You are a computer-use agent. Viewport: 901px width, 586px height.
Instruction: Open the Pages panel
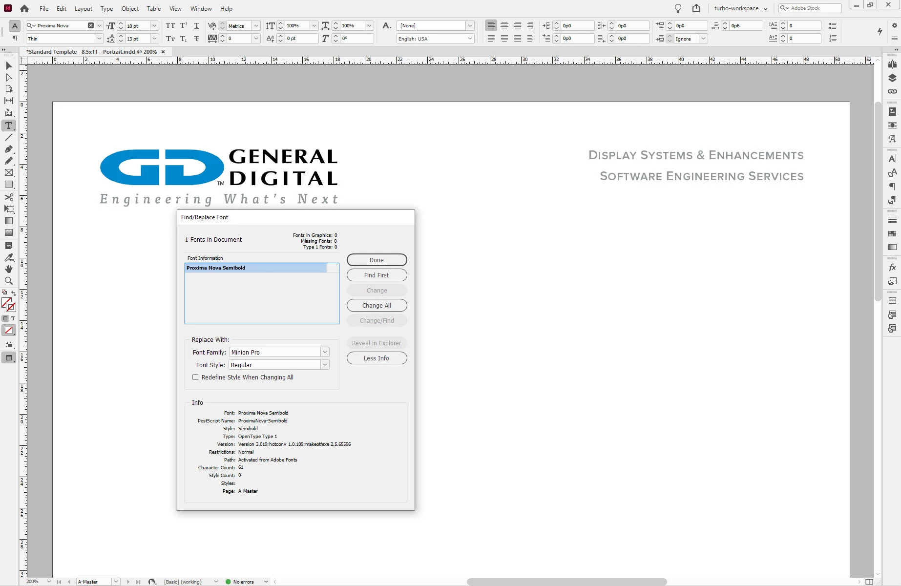892,64
